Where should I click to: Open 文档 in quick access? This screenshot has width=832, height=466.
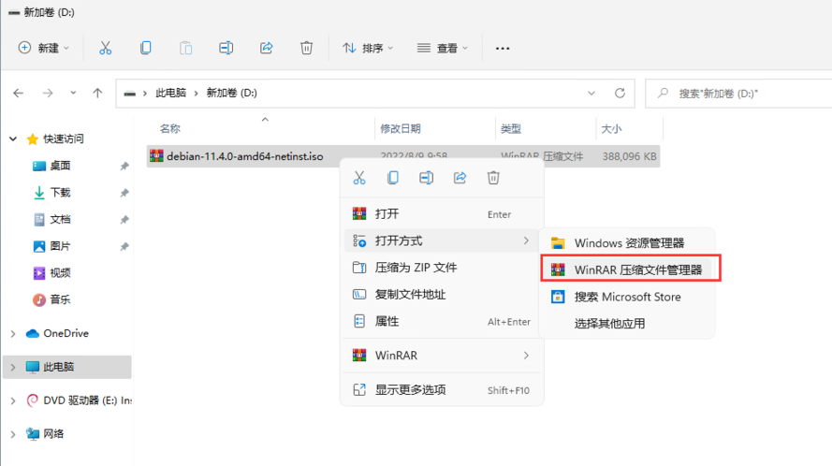click(x=60, y=219)
